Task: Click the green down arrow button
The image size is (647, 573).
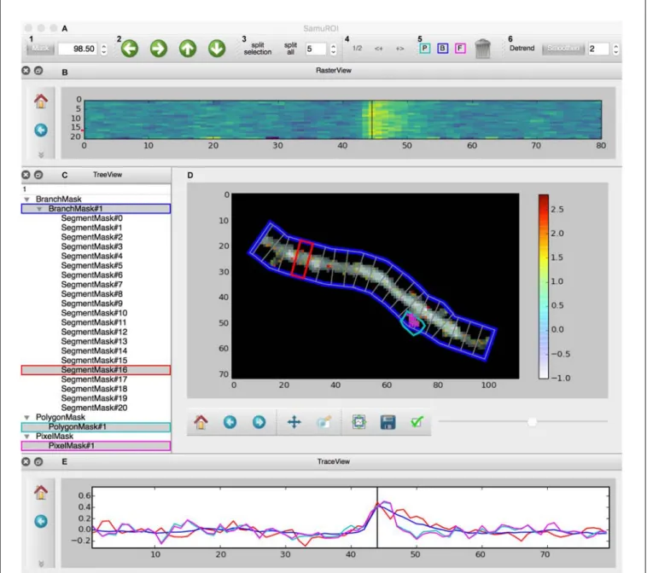Action: [x=217, y=49]
